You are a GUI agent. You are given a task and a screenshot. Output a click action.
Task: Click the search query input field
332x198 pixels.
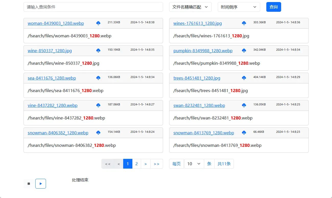(x=93, y=7)
